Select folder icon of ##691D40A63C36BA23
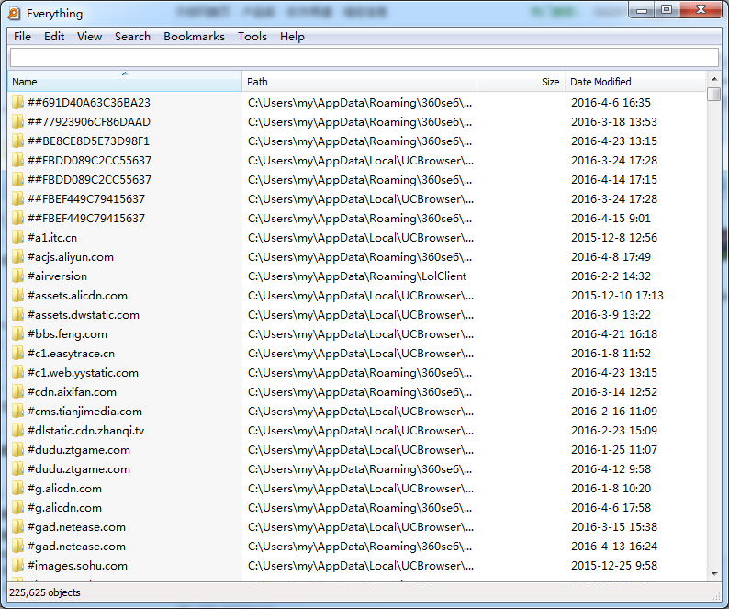 click(x=17, y=102)
